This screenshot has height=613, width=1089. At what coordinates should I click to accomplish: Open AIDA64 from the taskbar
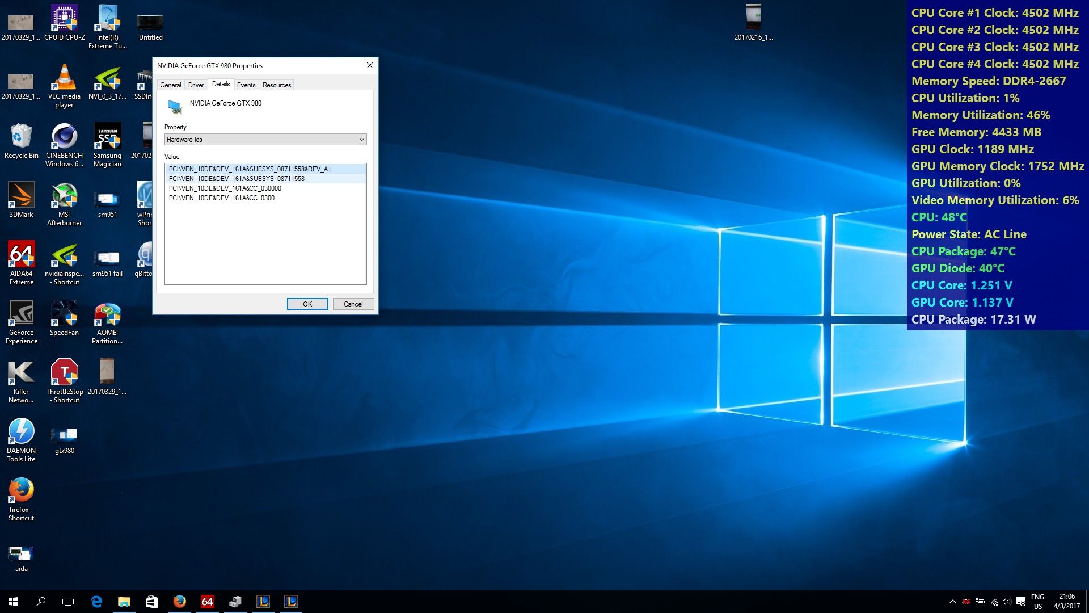[207, 602]
